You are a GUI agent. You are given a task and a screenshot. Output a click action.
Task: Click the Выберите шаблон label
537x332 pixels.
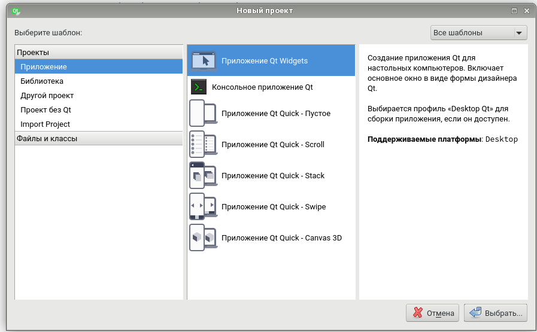48,33
